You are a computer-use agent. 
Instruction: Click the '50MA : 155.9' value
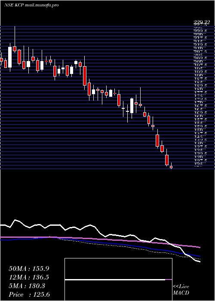click(x=29, y=269)
